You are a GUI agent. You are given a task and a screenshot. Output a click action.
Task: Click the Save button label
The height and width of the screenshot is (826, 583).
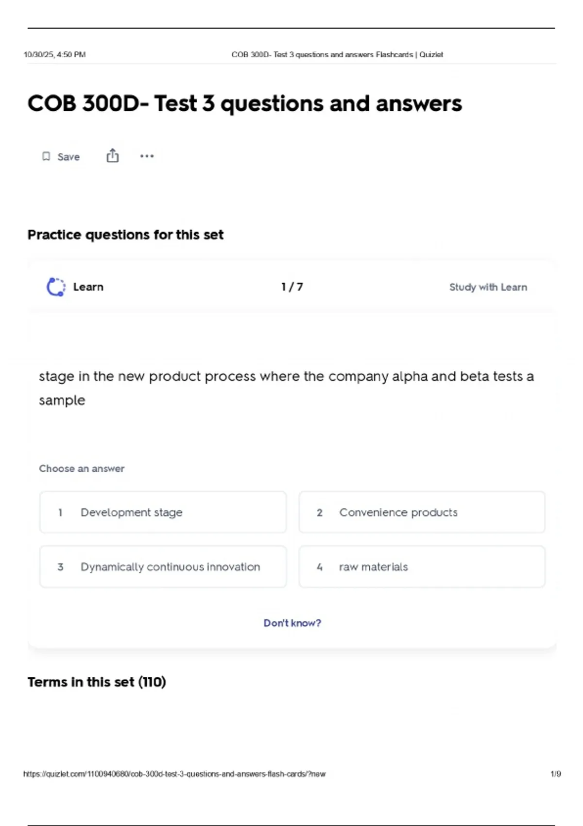(69, 157)
